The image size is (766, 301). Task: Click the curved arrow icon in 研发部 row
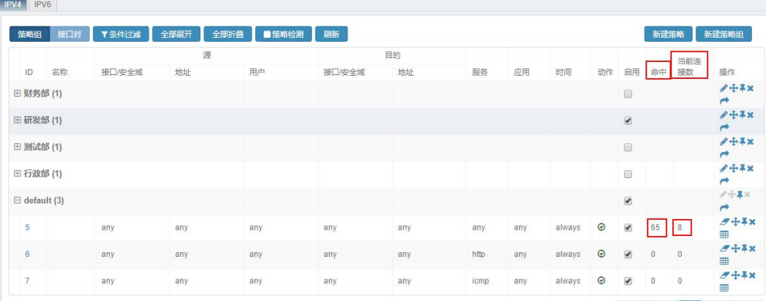pyautogui.click(x=724, y=127)
